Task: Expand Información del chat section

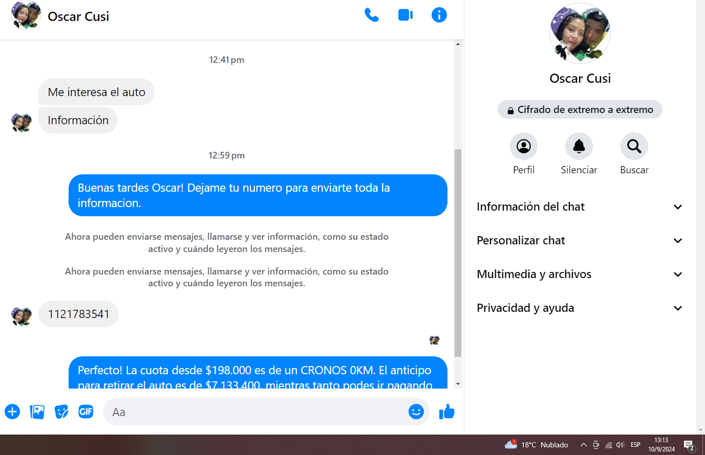Action: [x=580, y=207]
